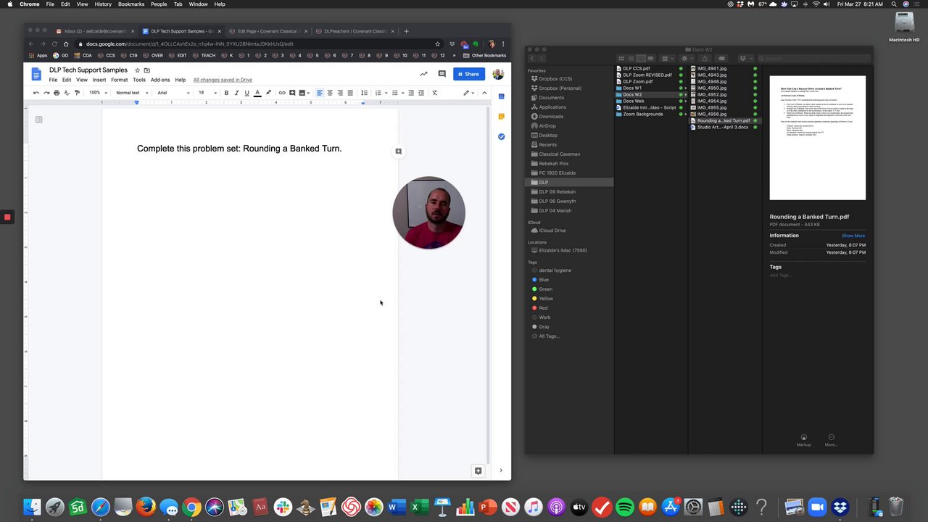Align text to the left
This screenshot has width=928, height=522.
point(319,93)
